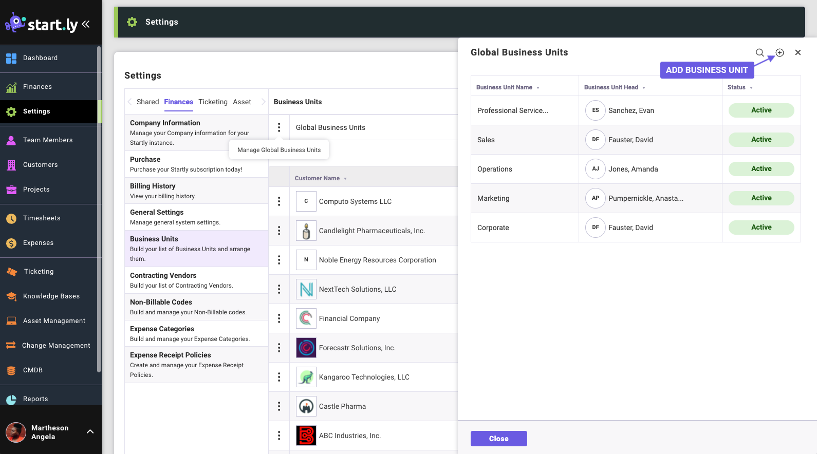Open the Status column sort dropdown
The height and width of the screenshot is (454, 817).
click(740, 87)
